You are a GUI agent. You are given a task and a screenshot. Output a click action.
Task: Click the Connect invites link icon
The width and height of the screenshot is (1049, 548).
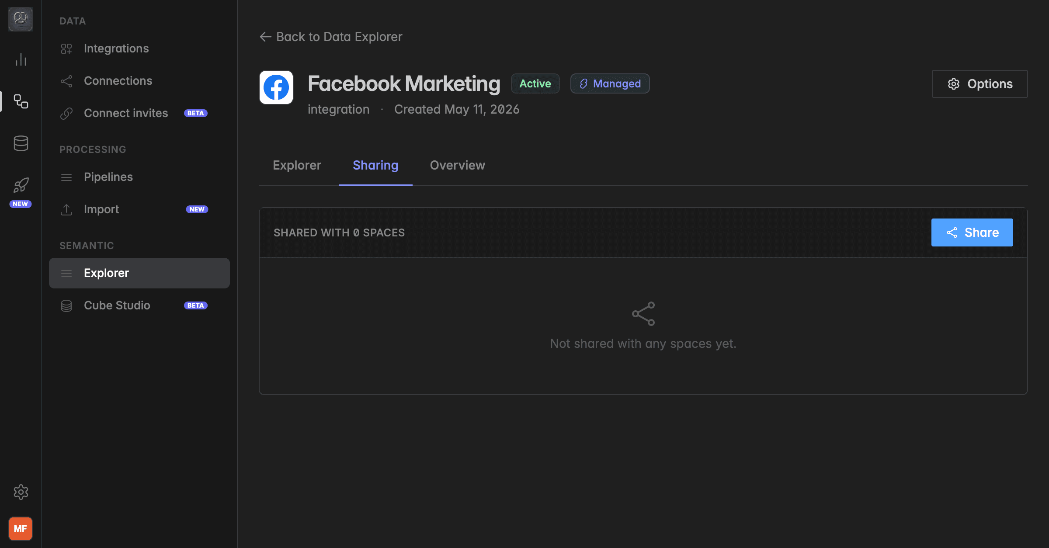(x=66, y=113)
